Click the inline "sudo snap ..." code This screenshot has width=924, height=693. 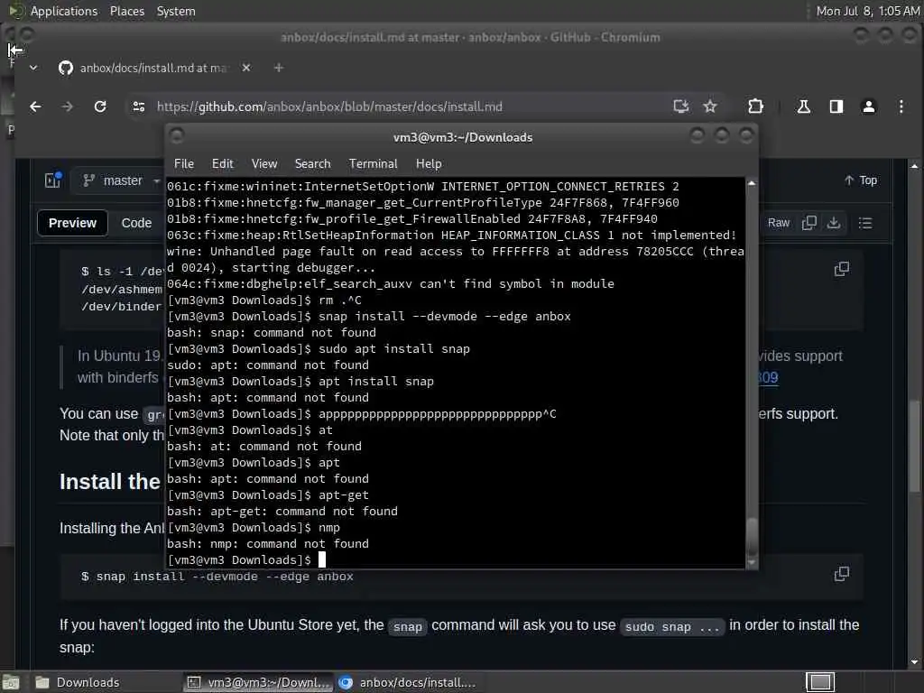[x=672, y=626]
